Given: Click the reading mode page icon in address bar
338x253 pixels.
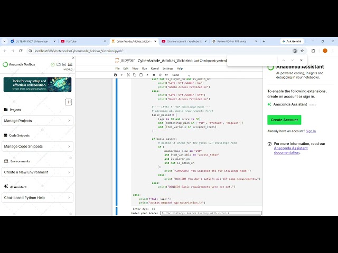Looking at the screenshot, I should (x=295, y=51).
